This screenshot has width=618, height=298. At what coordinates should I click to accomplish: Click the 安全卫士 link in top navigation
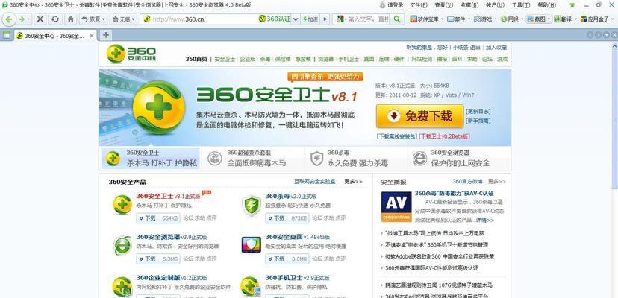click(x=225, y=59)
